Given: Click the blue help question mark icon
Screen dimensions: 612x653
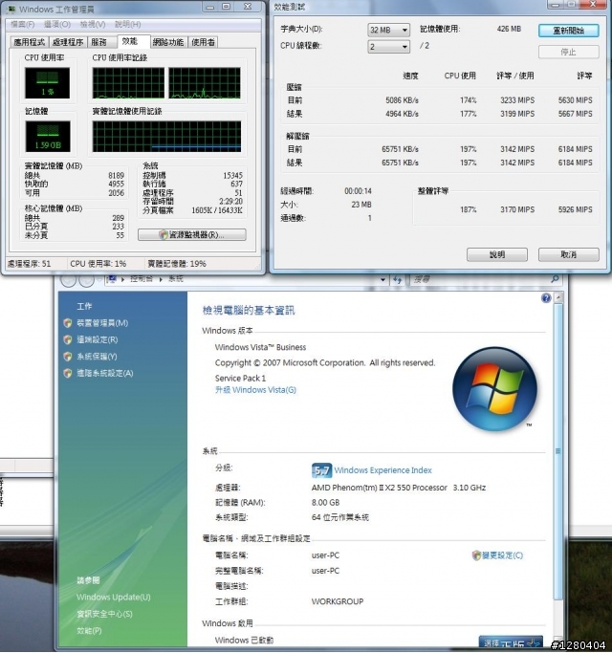Looking at the screenshot, I should tap(546, 298).
